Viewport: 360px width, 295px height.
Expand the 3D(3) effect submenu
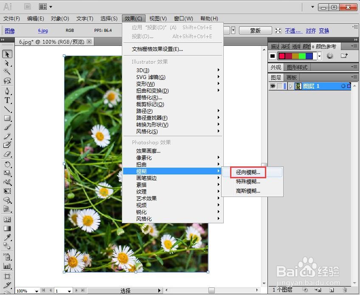pyautogui.click(x=173, y=70)
